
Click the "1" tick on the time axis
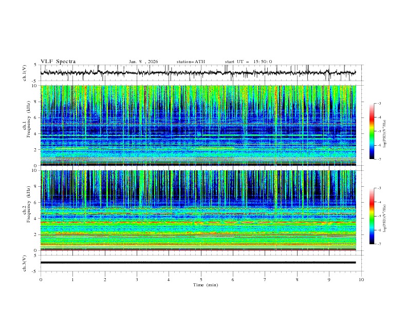click(72, 280)
